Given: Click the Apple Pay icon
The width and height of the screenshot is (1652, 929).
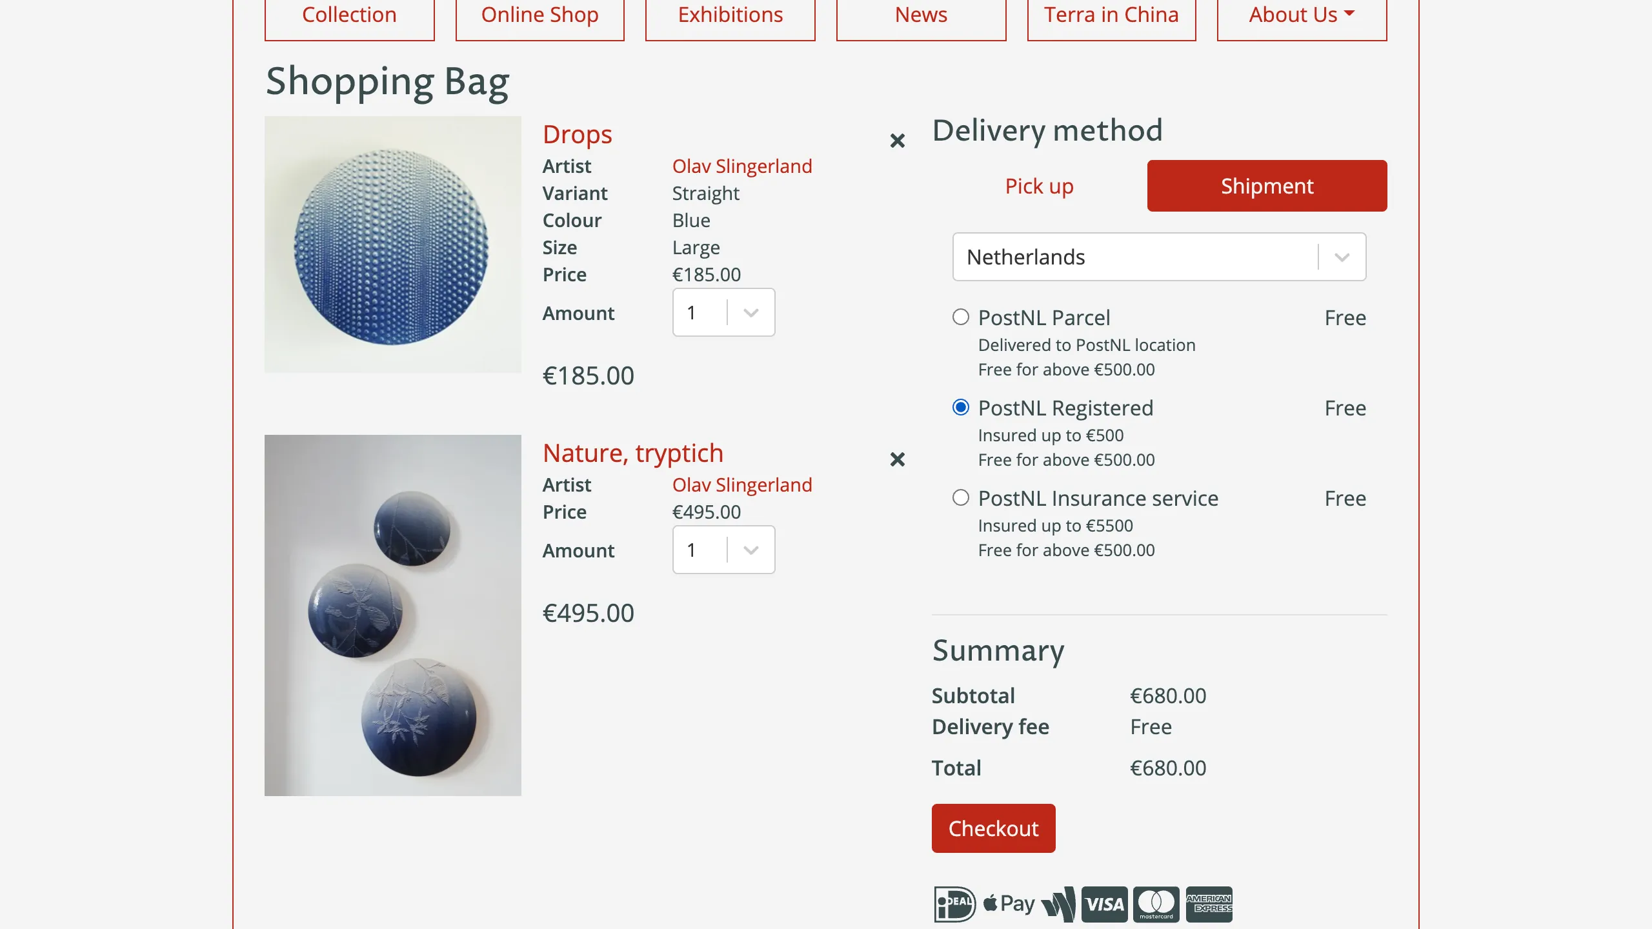Looking at the screenshot, I should (x=1009, y=904).
